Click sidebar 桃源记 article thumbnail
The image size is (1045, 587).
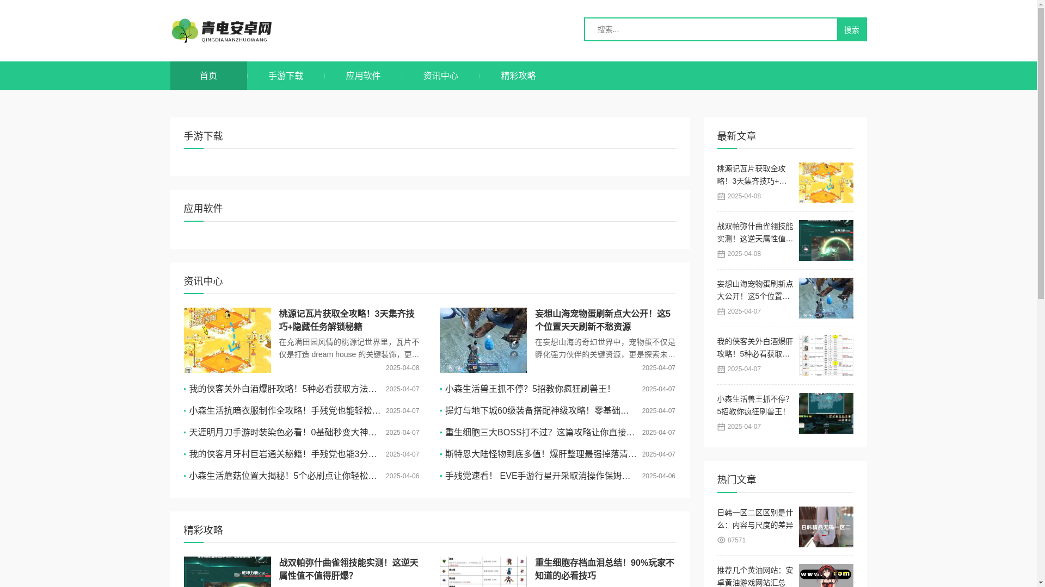826,183
